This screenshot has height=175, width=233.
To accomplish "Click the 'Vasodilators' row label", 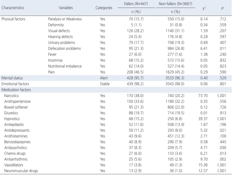I will pos(14,165).
